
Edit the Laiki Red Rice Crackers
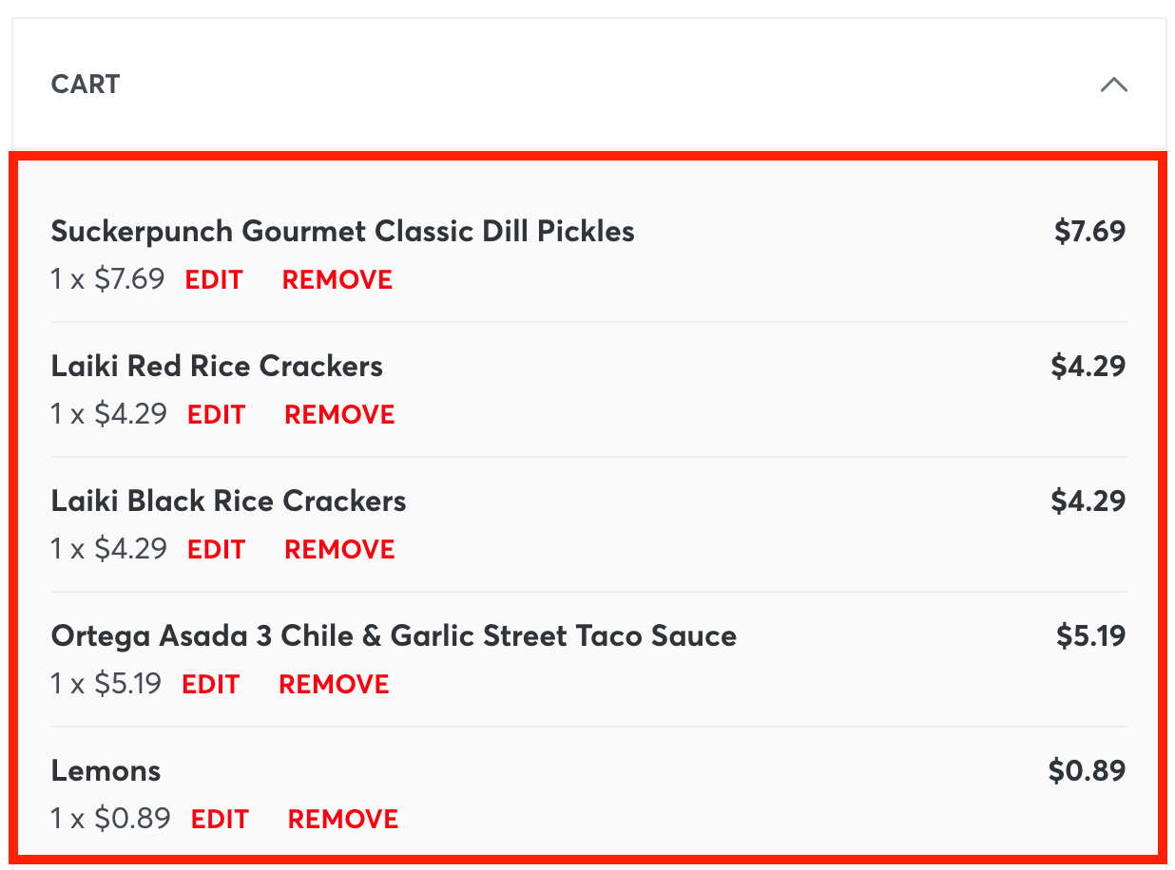pos(217,415)
